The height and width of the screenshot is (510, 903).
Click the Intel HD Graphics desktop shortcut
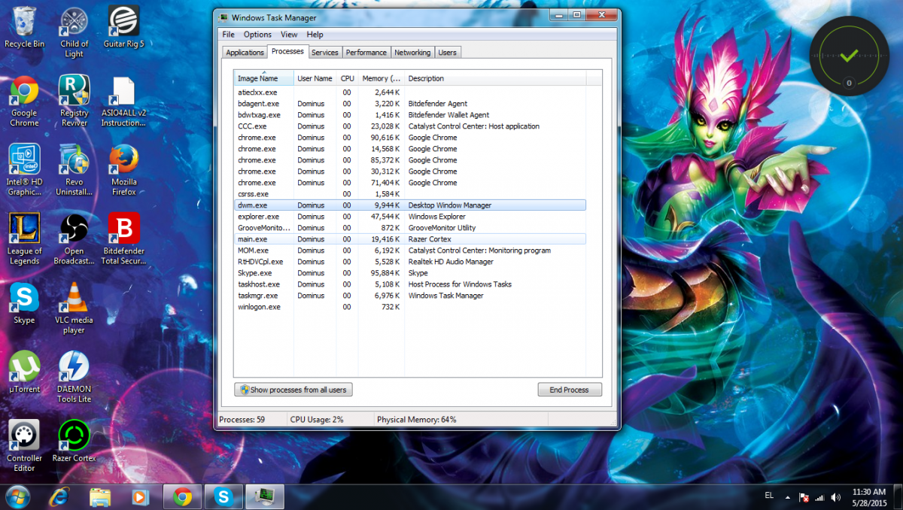(24, 170)
